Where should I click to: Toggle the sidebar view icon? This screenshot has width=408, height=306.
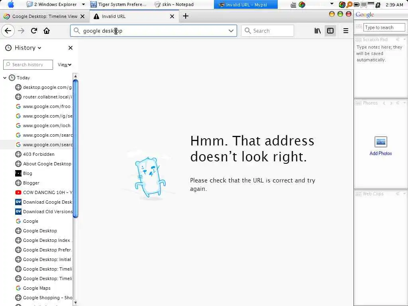tap(330, 31)
